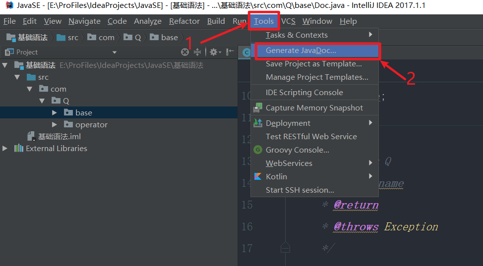483x266 pixels.
Task: Open the Project view dropdown arrow
Action: point(115,53)
